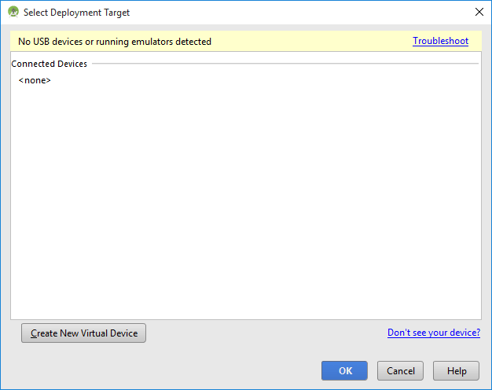492x390 pixels.
Task: Click the "Select Deployment Target" title text
Action: 77,13
